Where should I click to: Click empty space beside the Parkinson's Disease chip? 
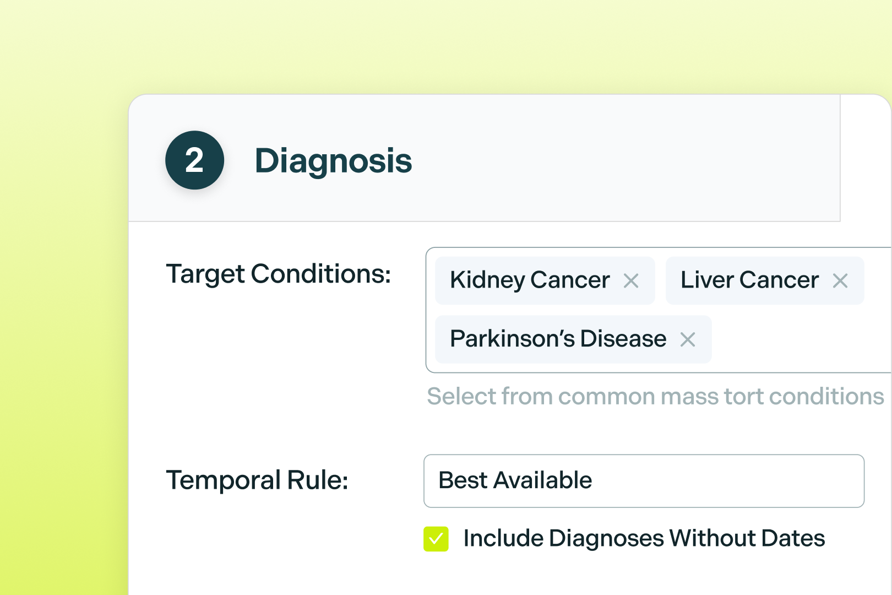pos(798,339)
